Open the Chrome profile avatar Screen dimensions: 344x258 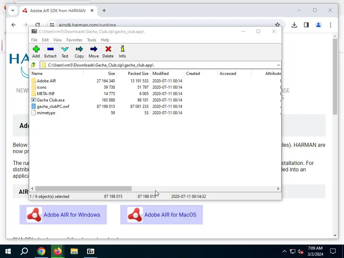(318, 25)
